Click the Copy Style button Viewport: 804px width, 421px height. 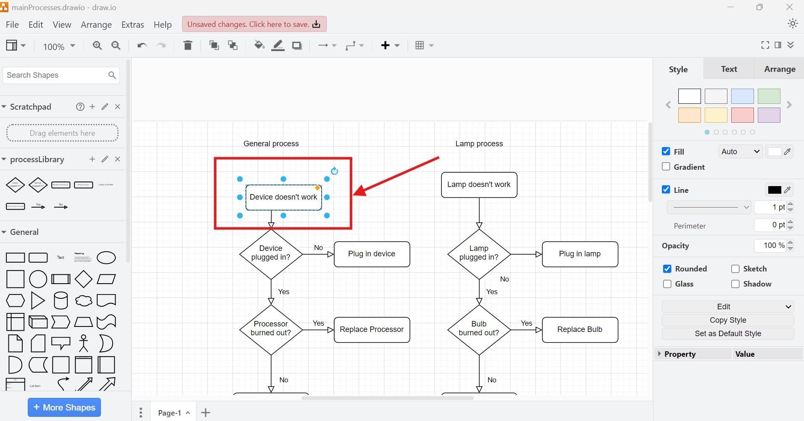click(x=728, y=320)
